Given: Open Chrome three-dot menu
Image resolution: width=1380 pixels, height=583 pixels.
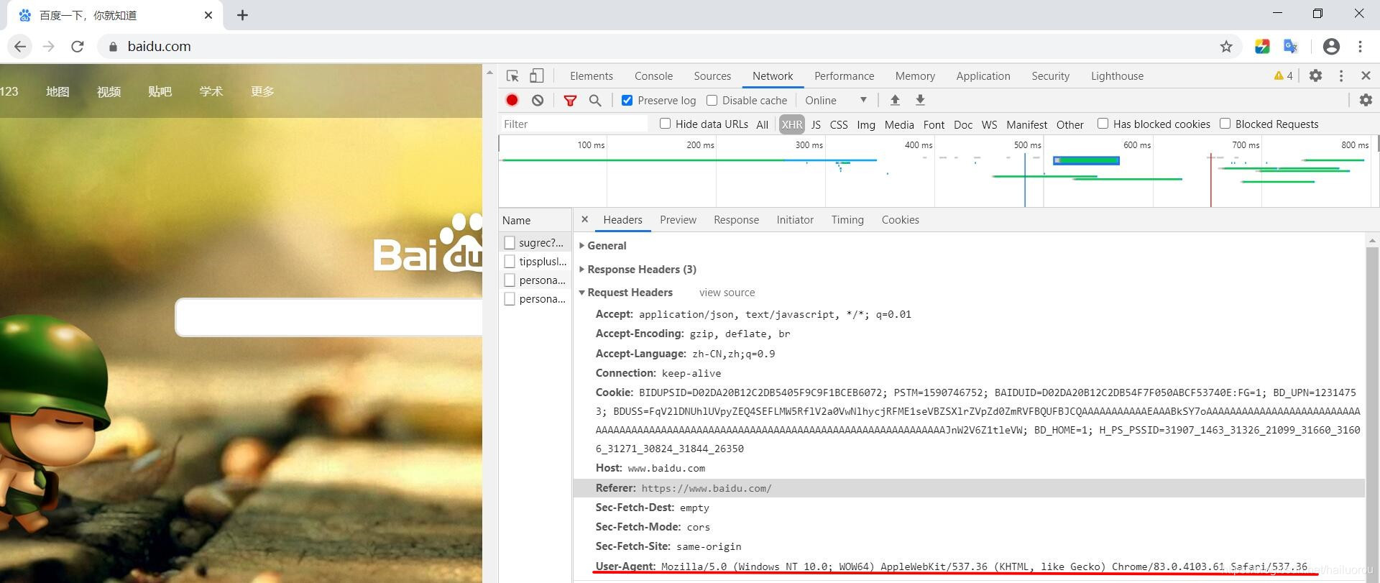Looking at the screenshot, I should pyautogui.click(x=1360, y=47).
